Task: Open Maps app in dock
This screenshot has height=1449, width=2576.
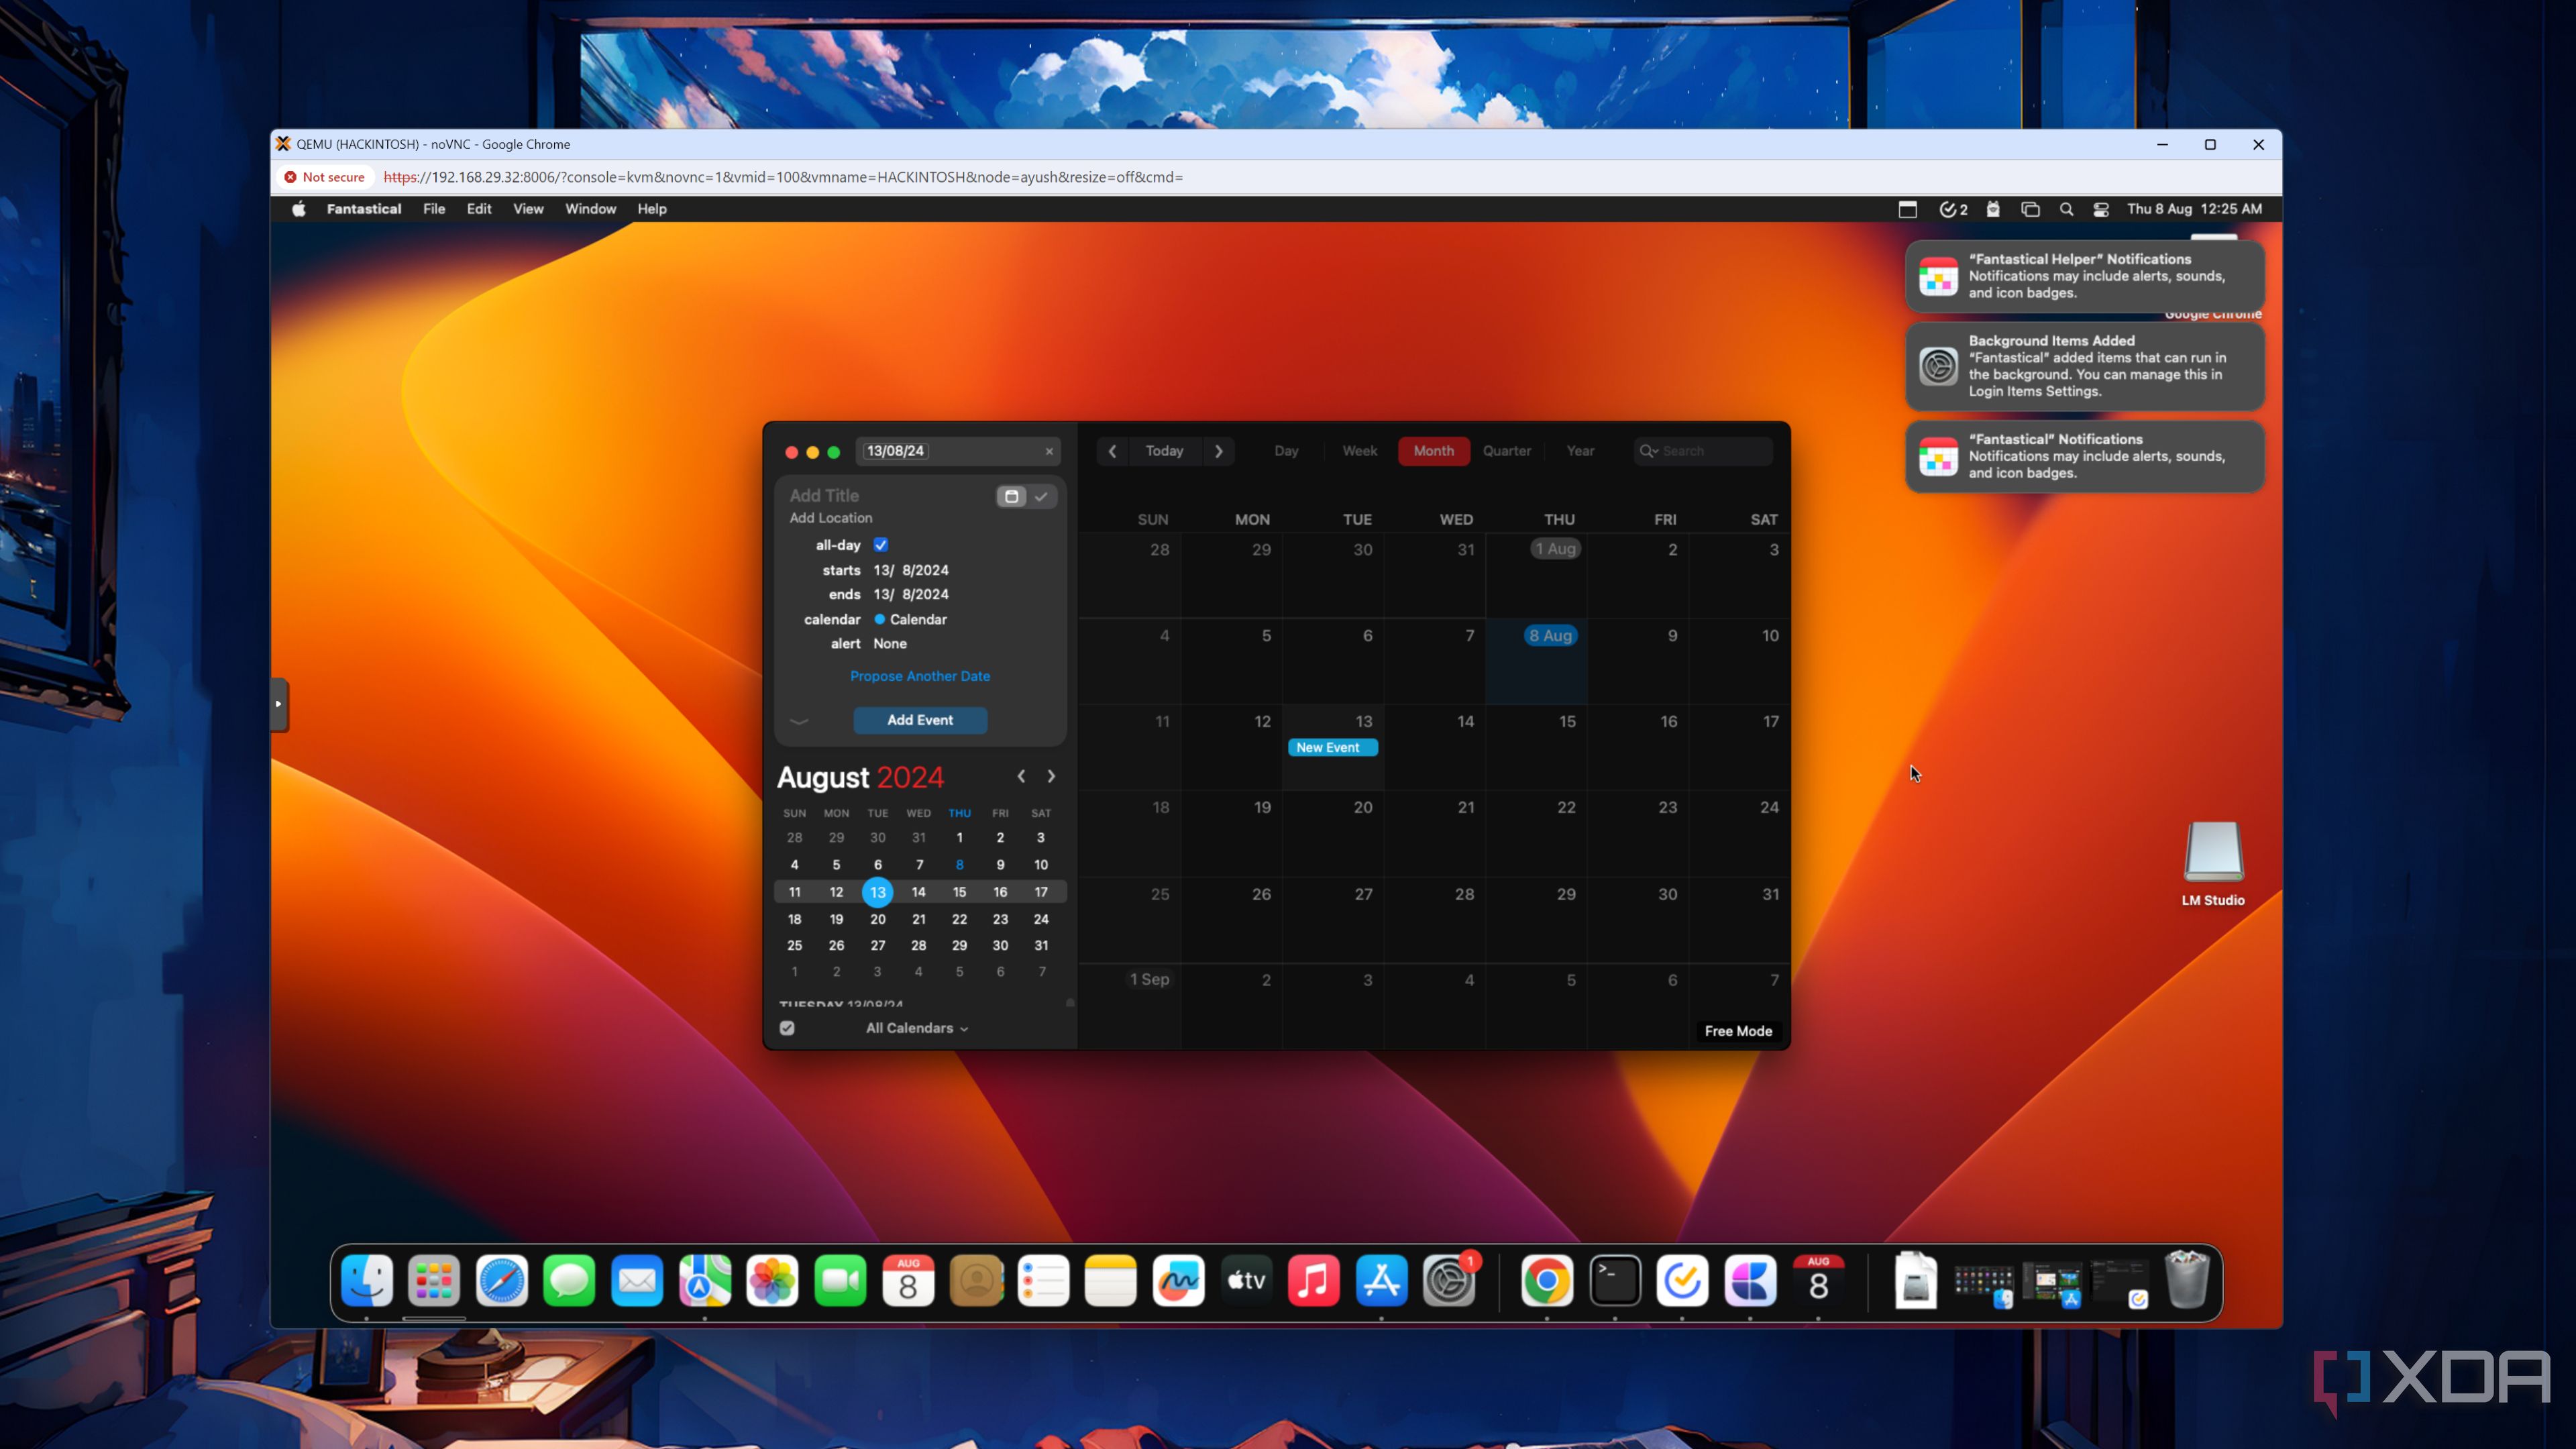Action: click(x=705, y=1281)
